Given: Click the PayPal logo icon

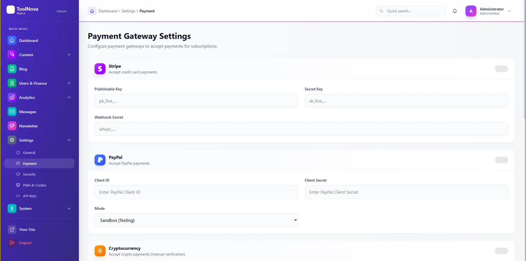Looking at the screenshot, I should point(100,160).
